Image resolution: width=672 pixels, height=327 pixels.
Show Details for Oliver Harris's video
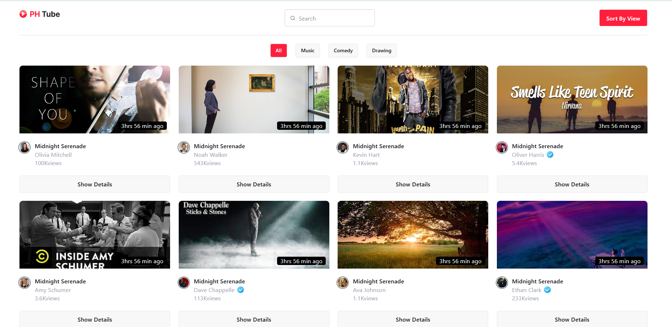[572, 184]
